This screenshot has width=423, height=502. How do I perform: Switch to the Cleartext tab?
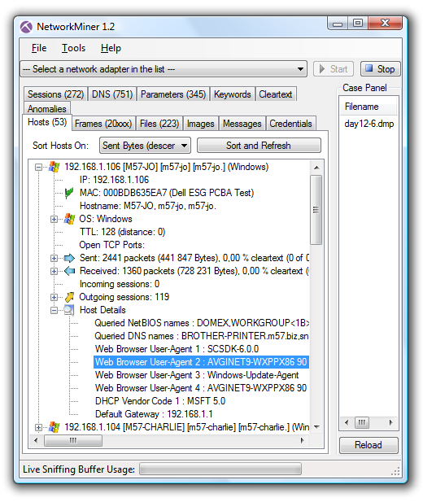pyautogui.click(x=276, y=94)
